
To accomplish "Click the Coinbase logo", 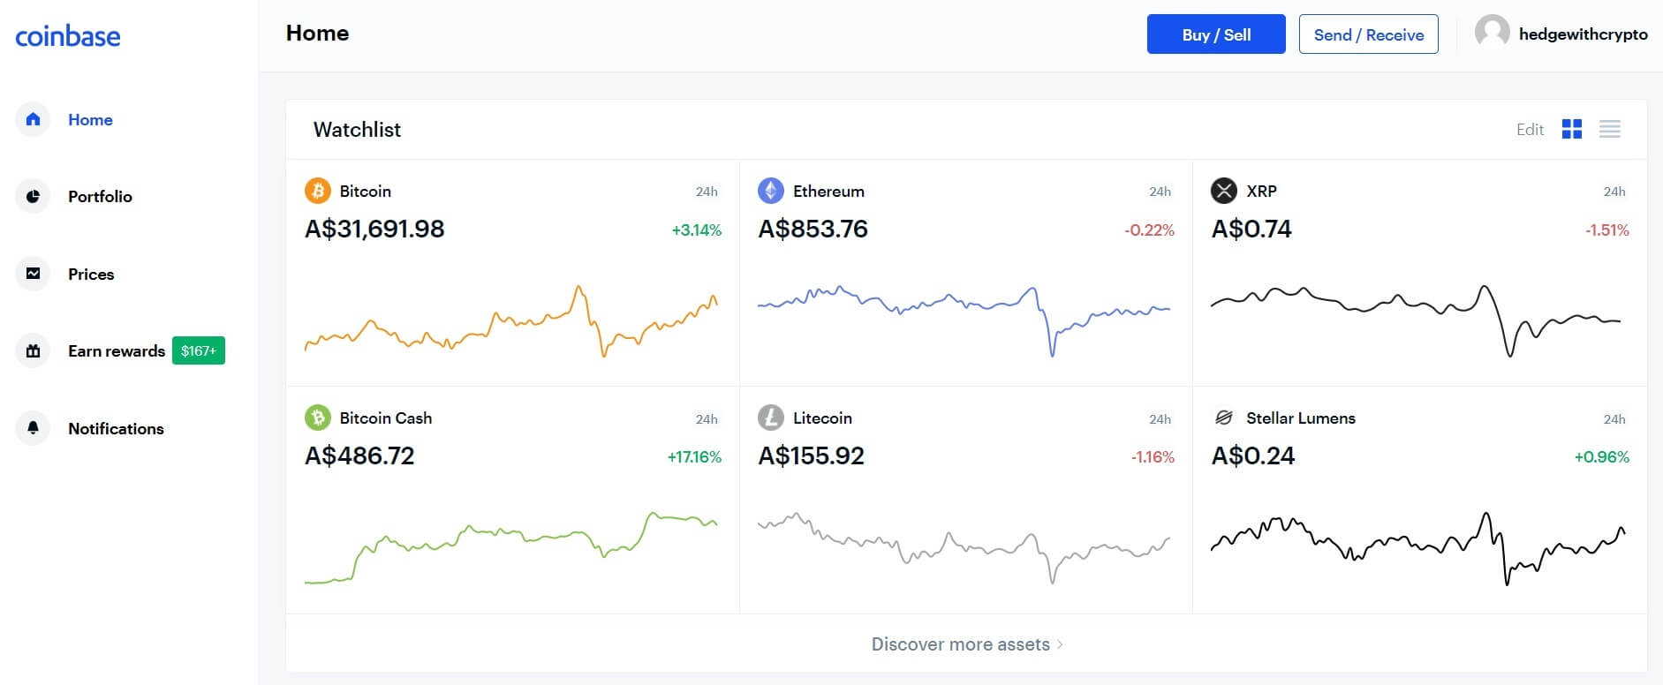I will tap(68, 36).
